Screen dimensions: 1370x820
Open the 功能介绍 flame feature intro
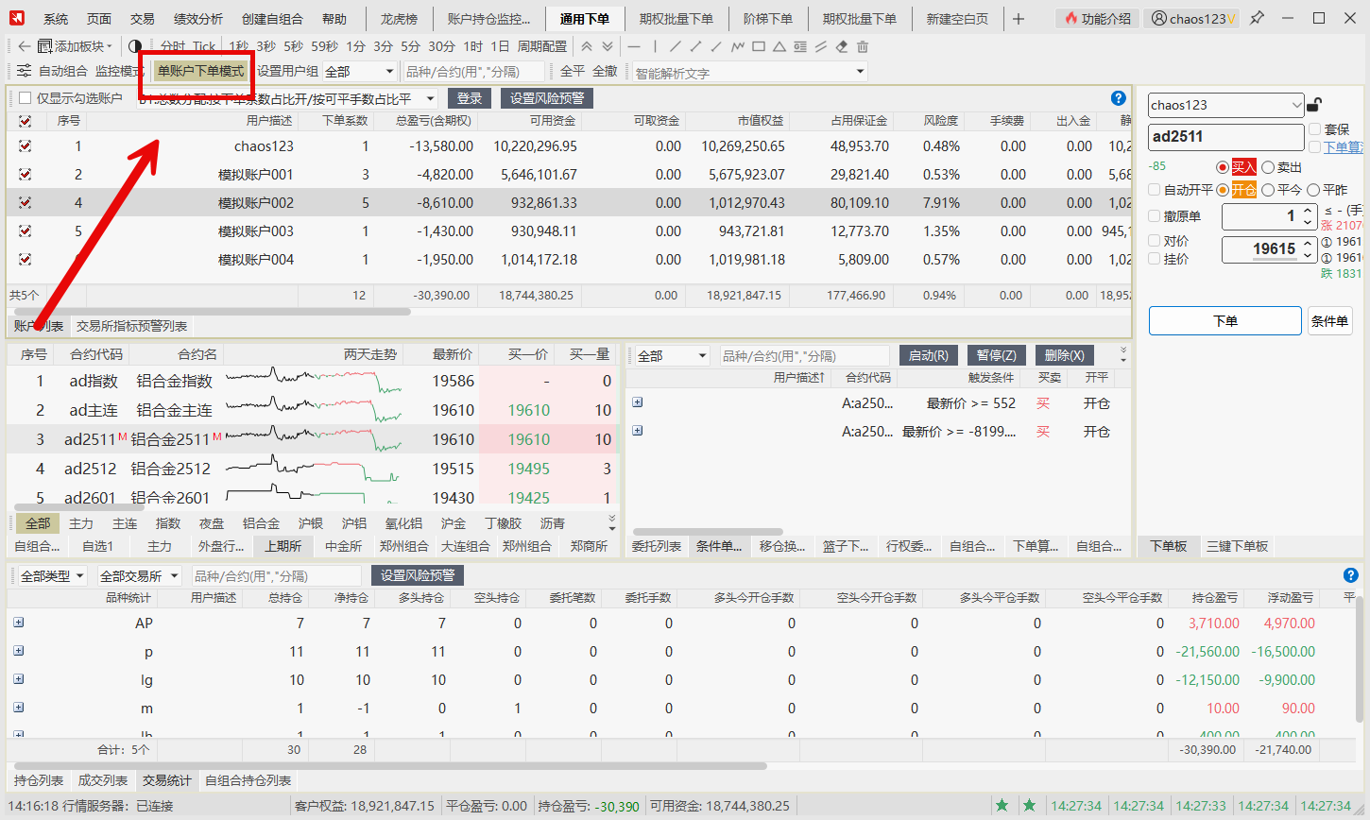tap(1097, 18)
